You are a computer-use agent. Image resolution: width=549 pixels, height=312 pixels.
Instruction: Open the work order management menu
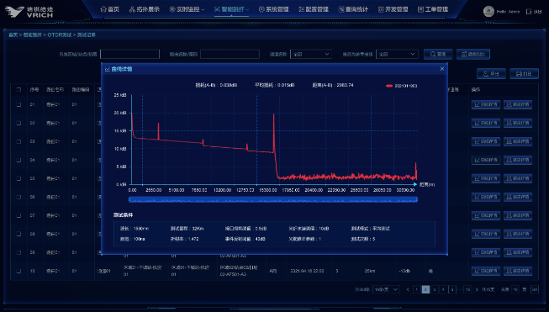pos(433,9)
